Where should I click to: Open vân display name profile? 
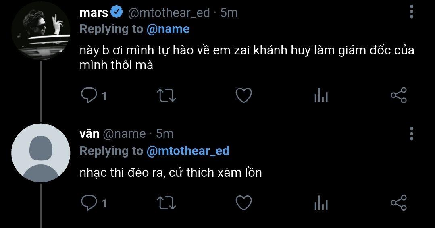click(89, 134)
